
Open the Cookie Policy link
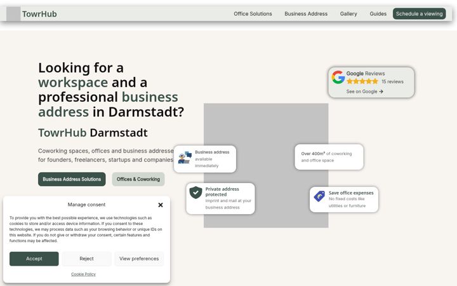83,275
